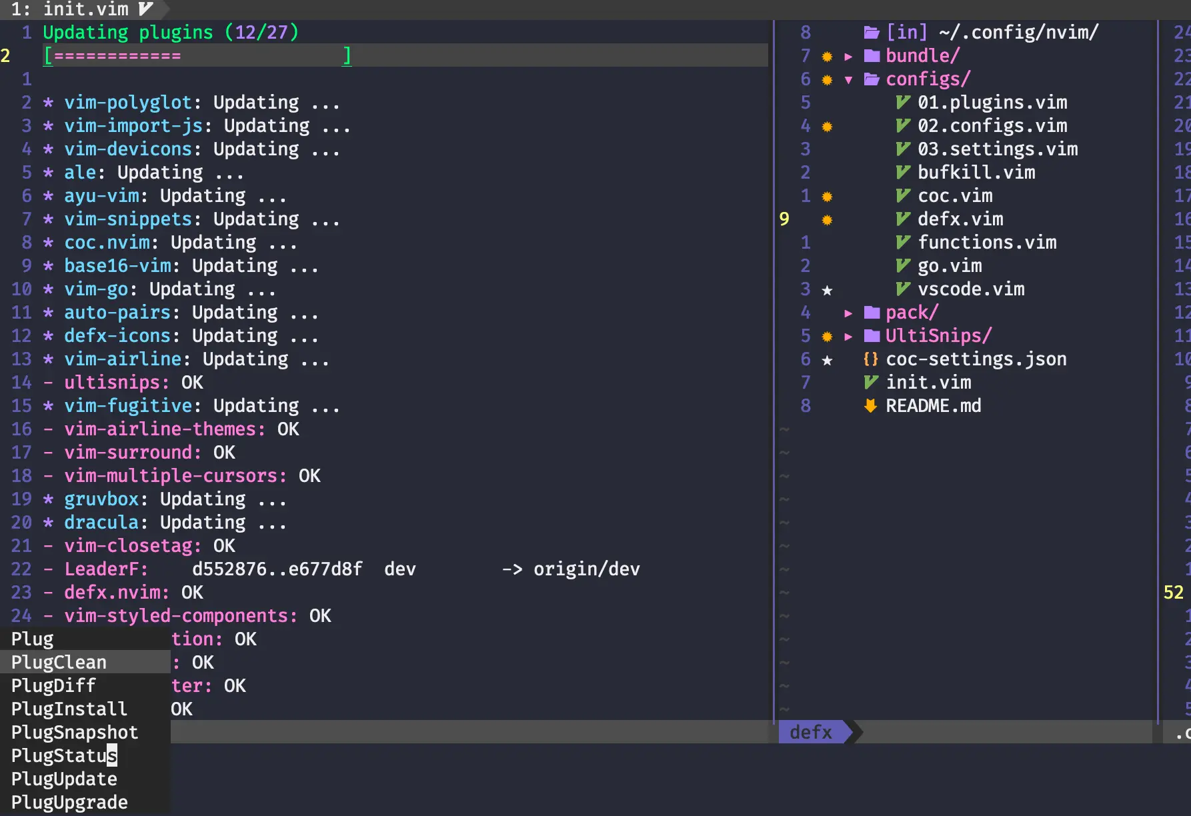This screenshot has height=816, width=1191.
Task: Click the vim-fugitive Updating line
Action: click(192, 406)
